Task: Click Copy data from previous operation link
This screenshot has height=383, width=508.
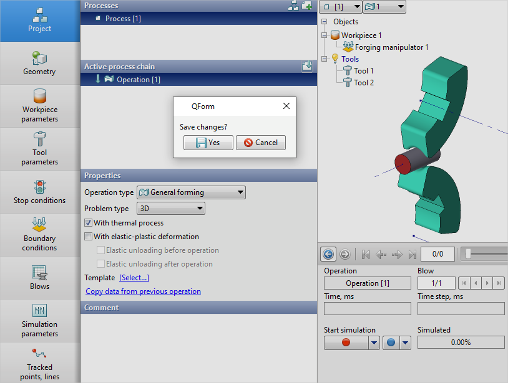Action: click(x=143, y=291)
